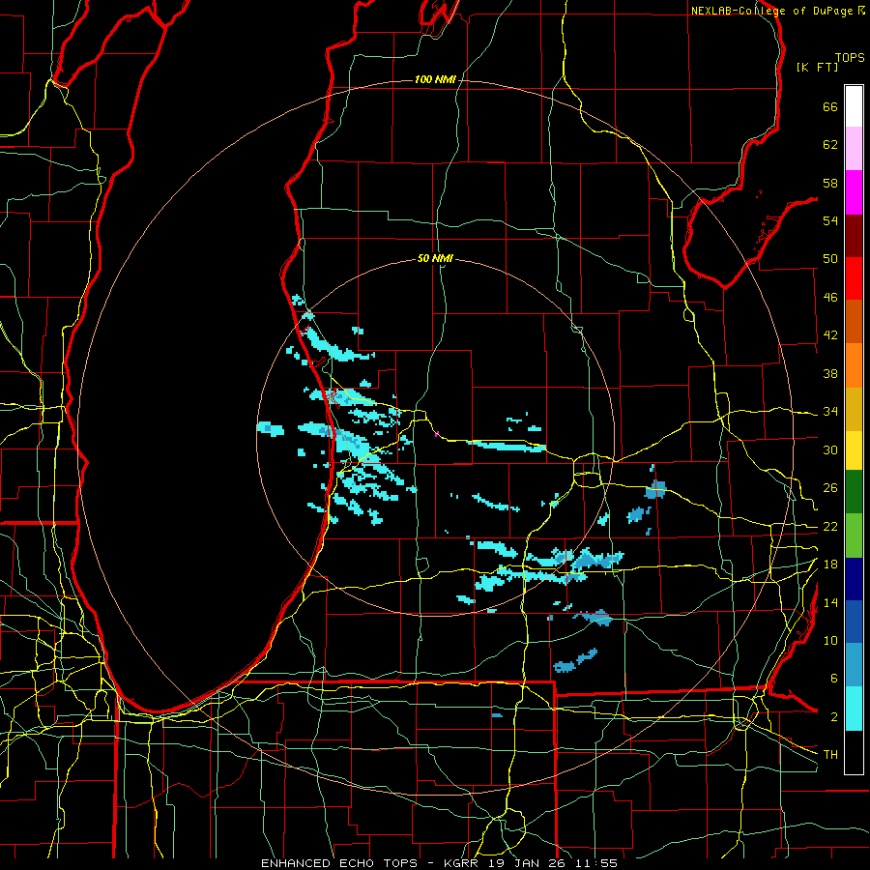Click the light pink legend swatch
Image resolution: width=870 pixels, height=870 pixels.
[854, 149]
